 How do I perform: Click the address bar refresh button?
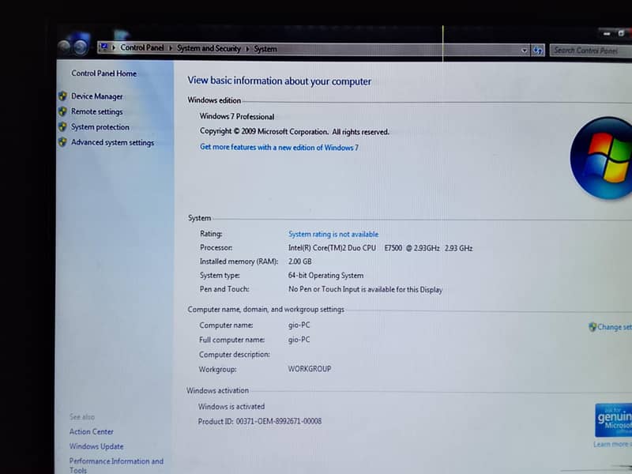tap(537, 51)
